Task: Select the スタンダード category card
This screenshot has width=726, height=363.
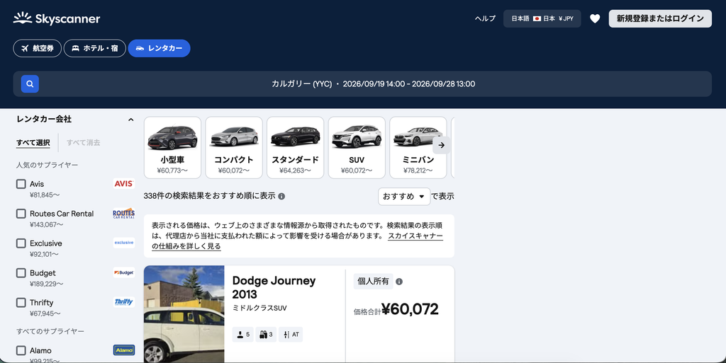Action: [296, 148]
